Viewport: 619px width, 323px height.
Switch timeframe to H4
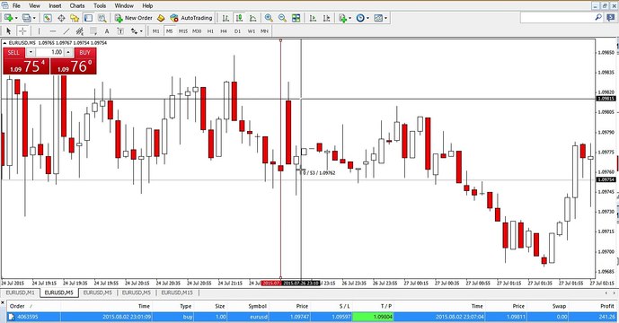coord(224,31)
